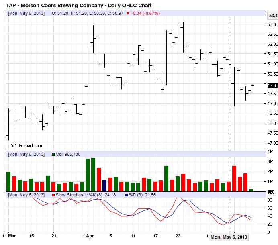
Task: Click the 3M volume axis label
Action: 270,161
